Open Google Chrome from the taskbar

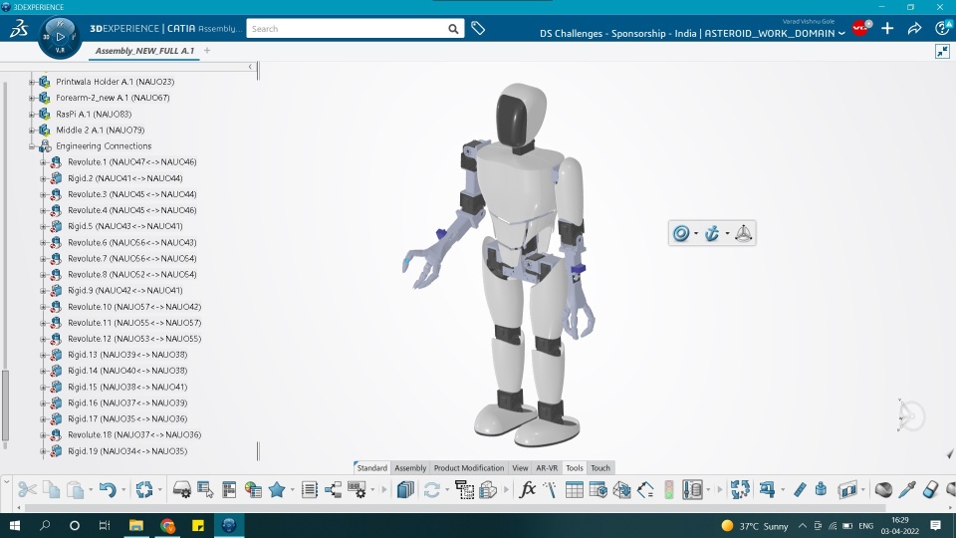(x=167, y=525)
